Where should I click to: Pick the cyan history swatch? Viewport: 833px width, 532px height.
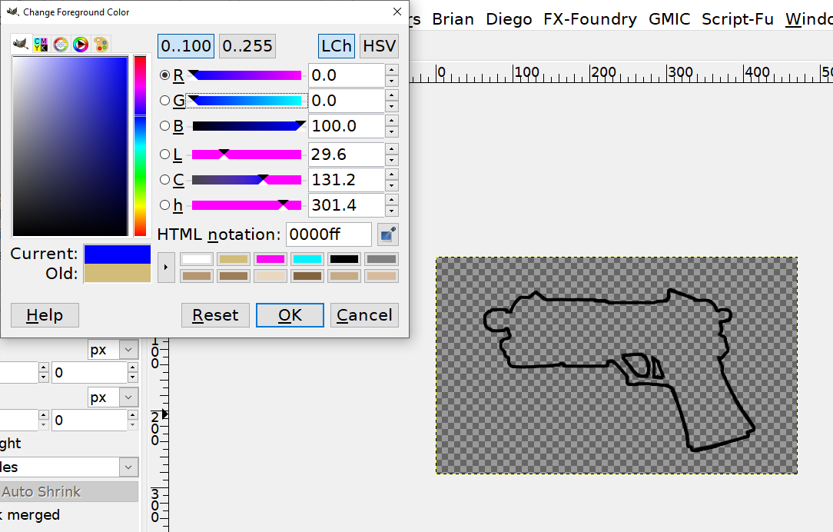[307, 259]
